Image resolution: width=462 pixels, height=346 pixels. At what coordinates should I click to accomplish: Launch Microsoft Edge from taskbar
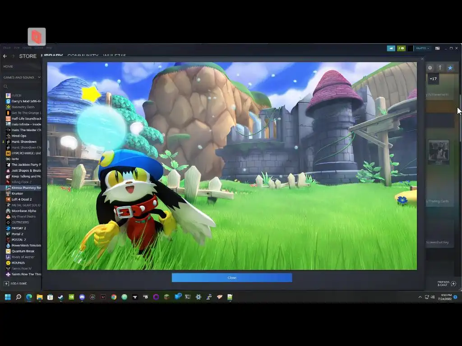pos(29,297)
